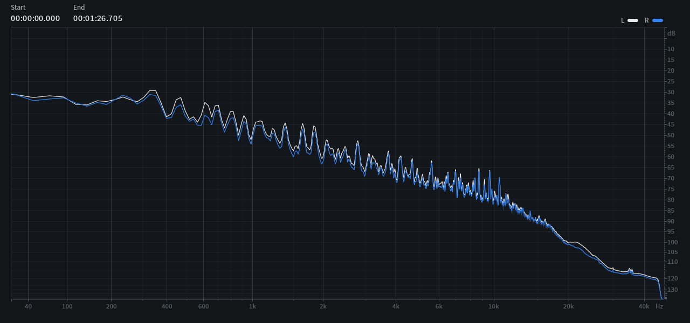This screenshot has width=690, height=323.
Task: Select the End time value 00:01:26.705
Action: (98, 18)
